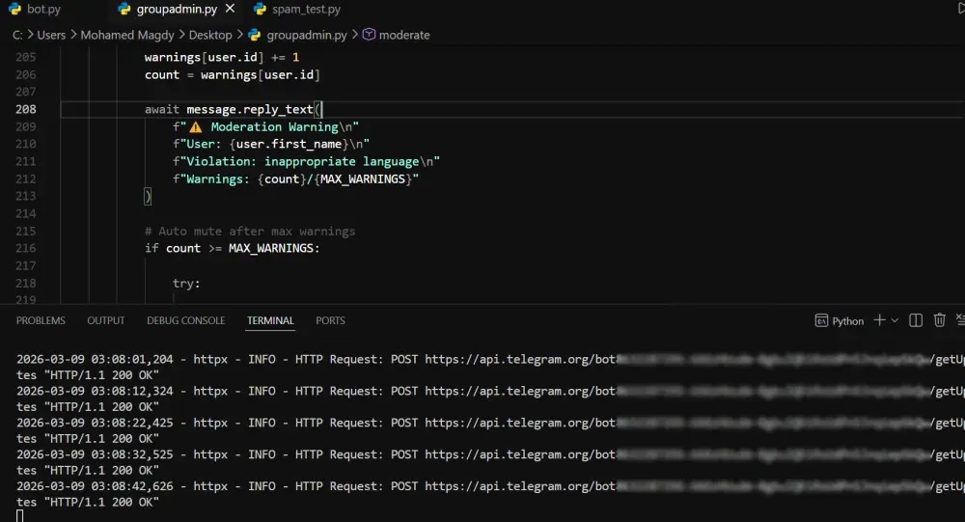Select the groupadmin.py editor tab
The width and height of the screenshot is (965, 522).
(x=177, y=10)
